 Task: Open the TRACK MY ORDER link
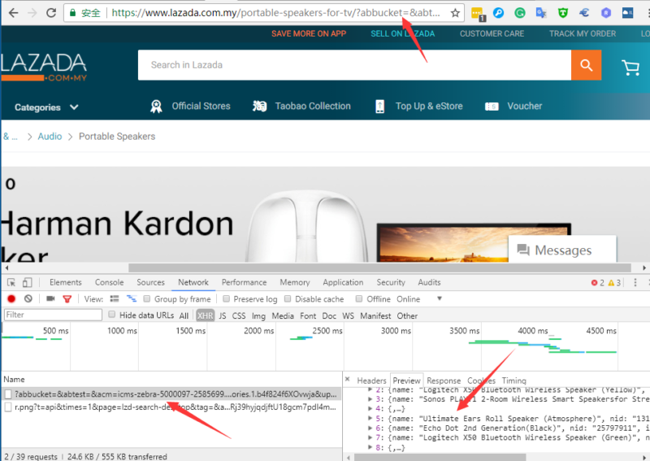tap(583, 33)
